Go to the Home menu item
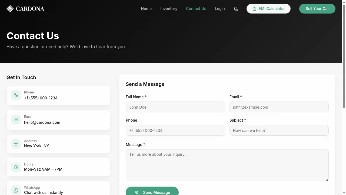 146,9
